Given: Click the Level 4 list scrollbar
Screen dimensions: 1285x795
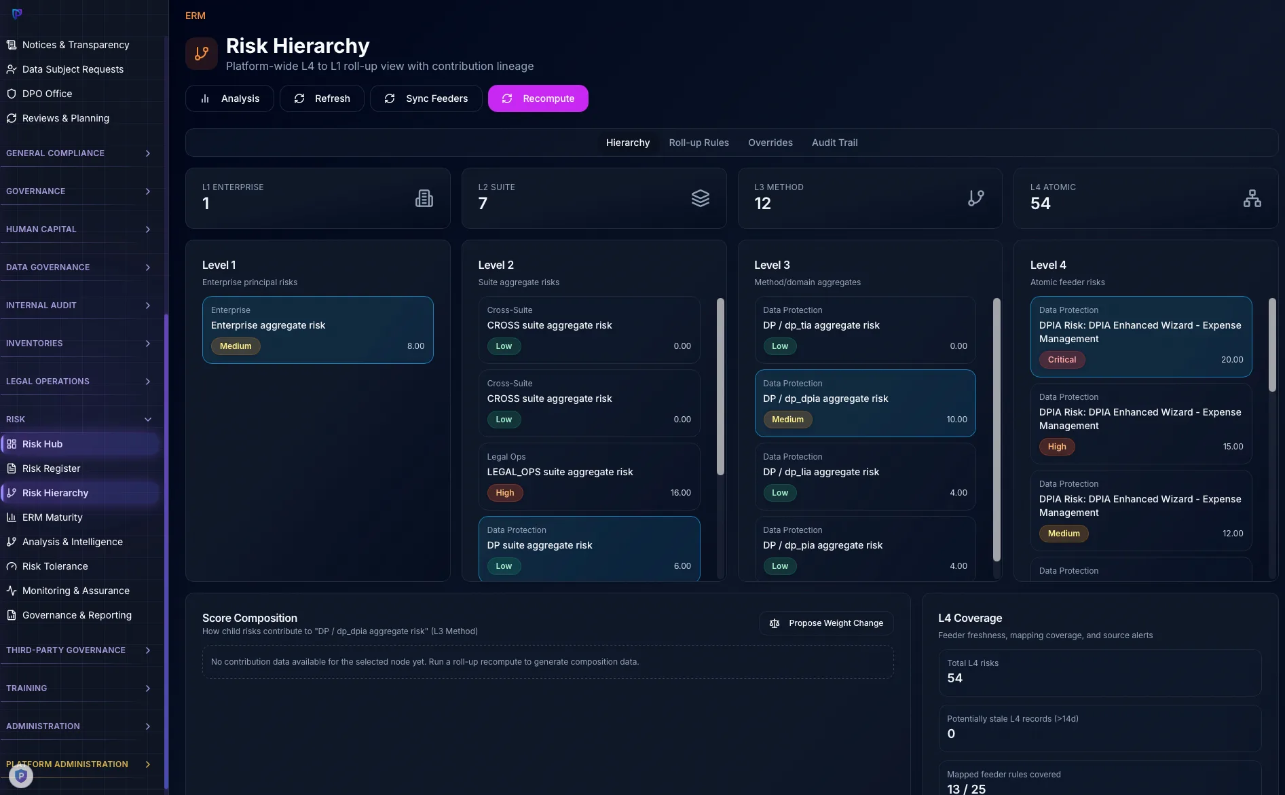Looking at the screenshot, I should click(1272, 345).
